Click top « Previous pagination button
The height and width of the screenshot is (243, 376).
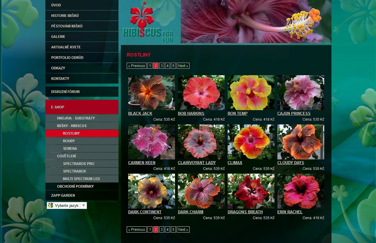coord(137,66)
